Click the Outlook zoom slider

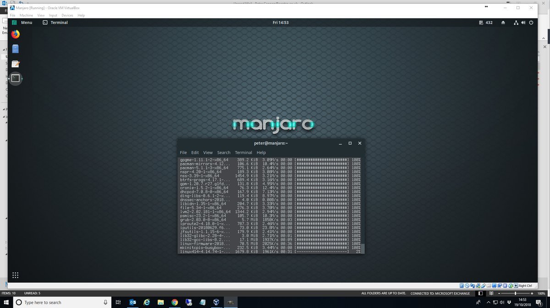[x=515, y=293]
